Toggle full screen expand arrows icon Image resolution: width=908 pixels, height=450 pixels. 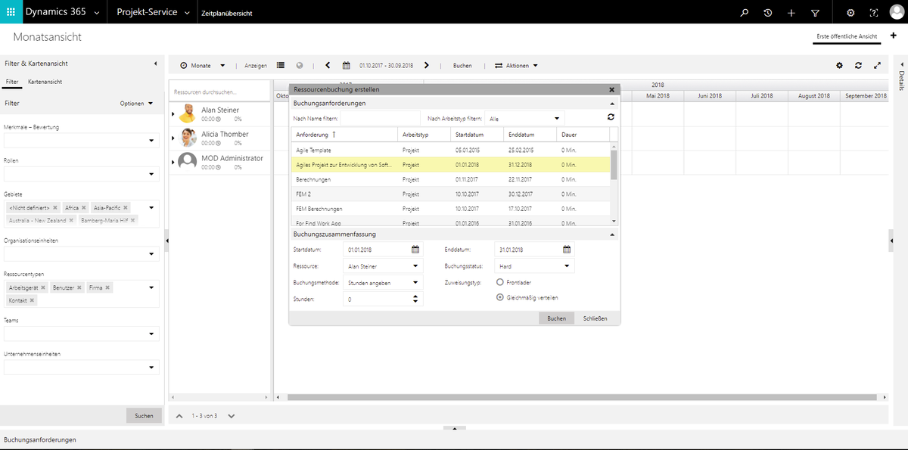click(877, 66)
